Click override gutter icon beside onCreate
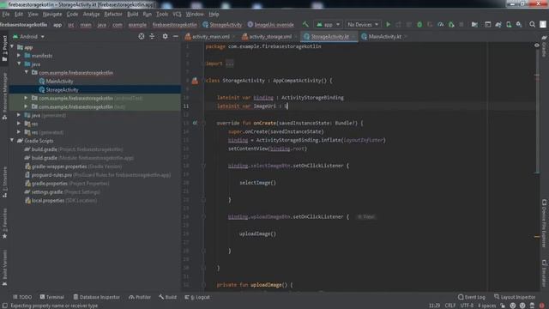 195,123
